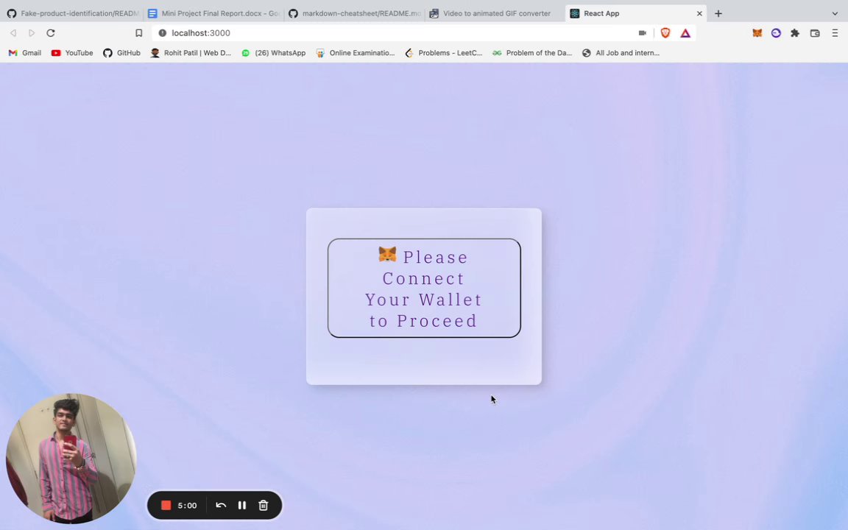The image size is (848, 530).
Task: Open the extensions puzzle piece menu
Action: coord(795,33)
